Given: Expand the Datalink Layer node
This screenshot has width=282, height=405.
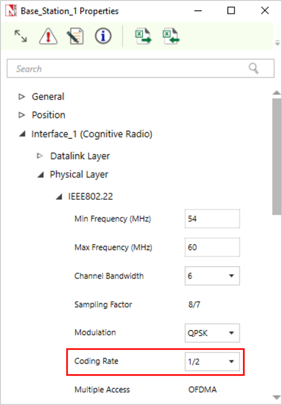Looking at the screenshot, I should coord(40,156).
